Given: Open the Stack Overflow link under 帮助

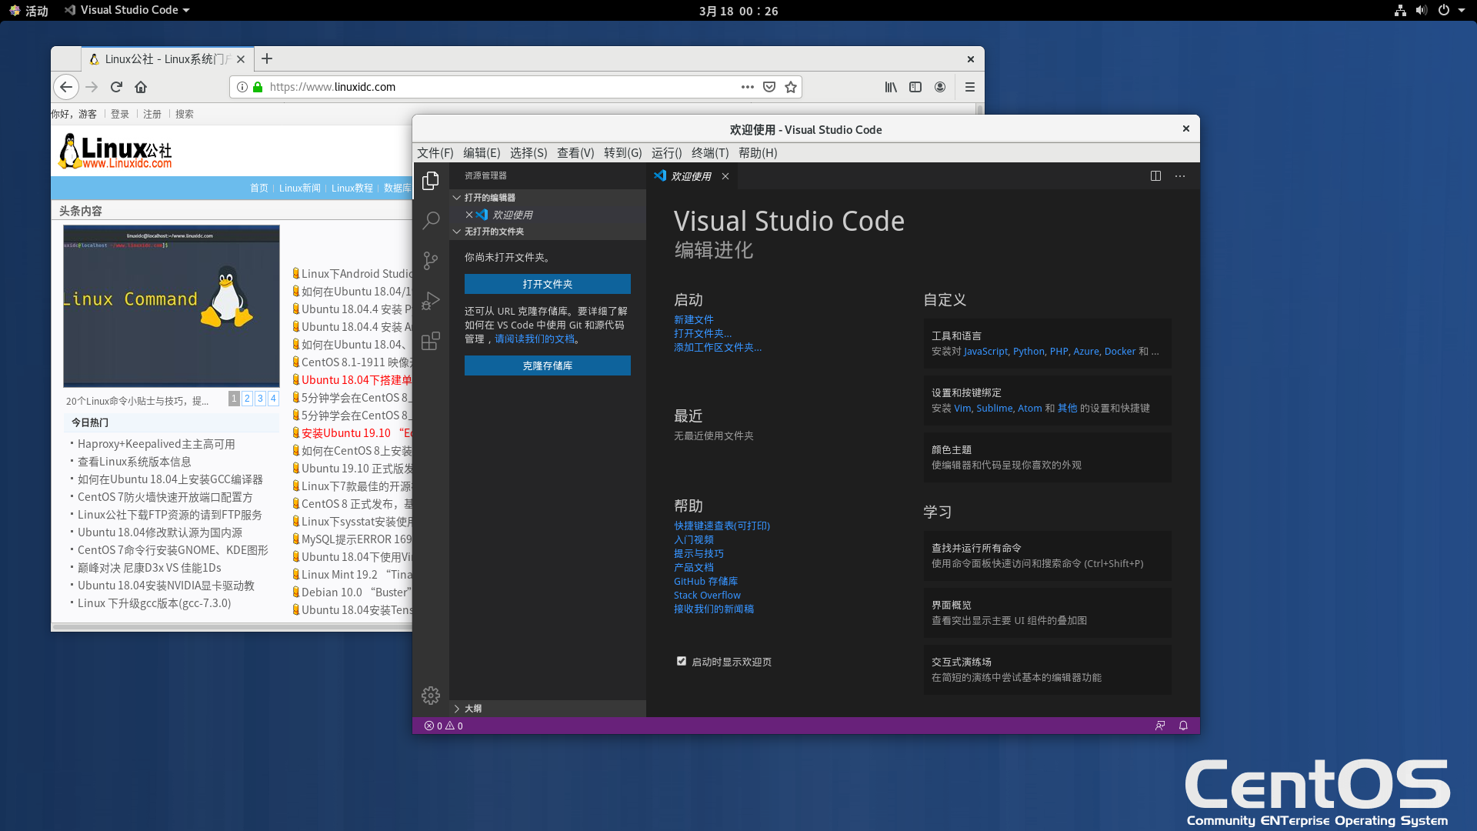Looking at the screenshot, I should [706, 594].
